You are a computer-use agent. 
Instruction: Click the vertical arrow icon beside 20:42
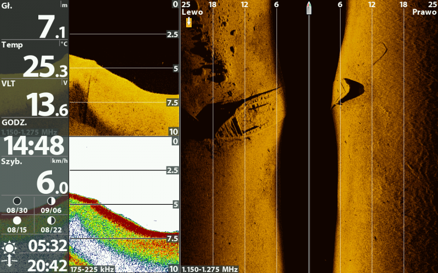point(9,263)
